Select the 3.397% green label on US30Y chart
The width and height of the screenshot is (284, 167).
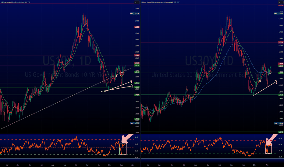click(281, 132)
